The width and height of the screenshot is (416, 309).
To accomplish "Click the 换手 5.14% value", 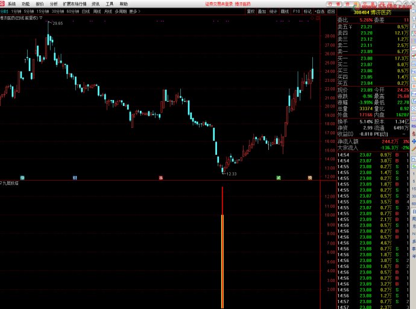I will click(x=366, y=122).
